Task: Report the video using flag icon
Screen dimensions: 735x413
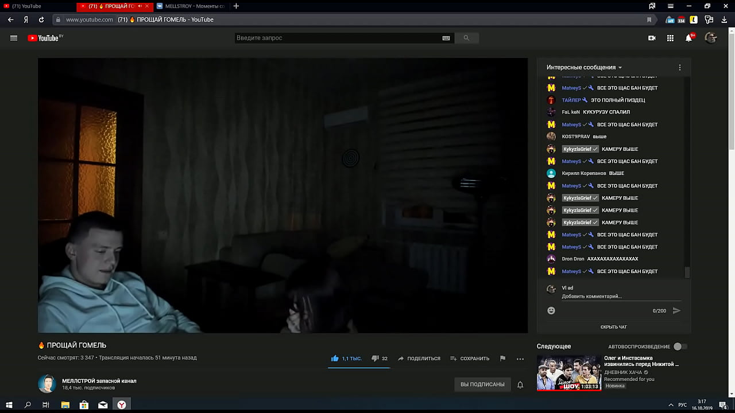Action: point(502,359)
